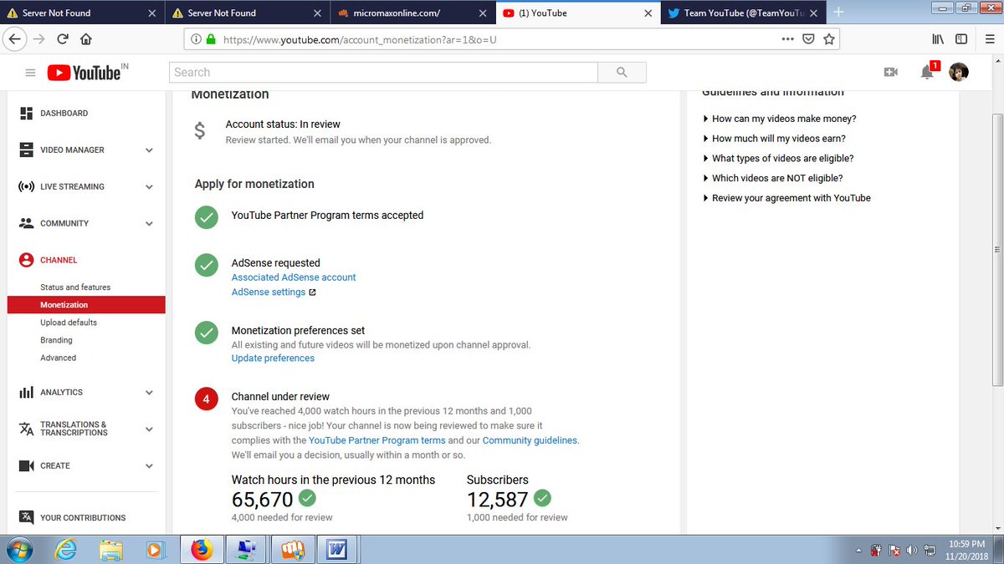Open Windows Media Player from taskbar
Viewport: 1004px width, 564px height.
pyautogui.click(x=155, y=550)
